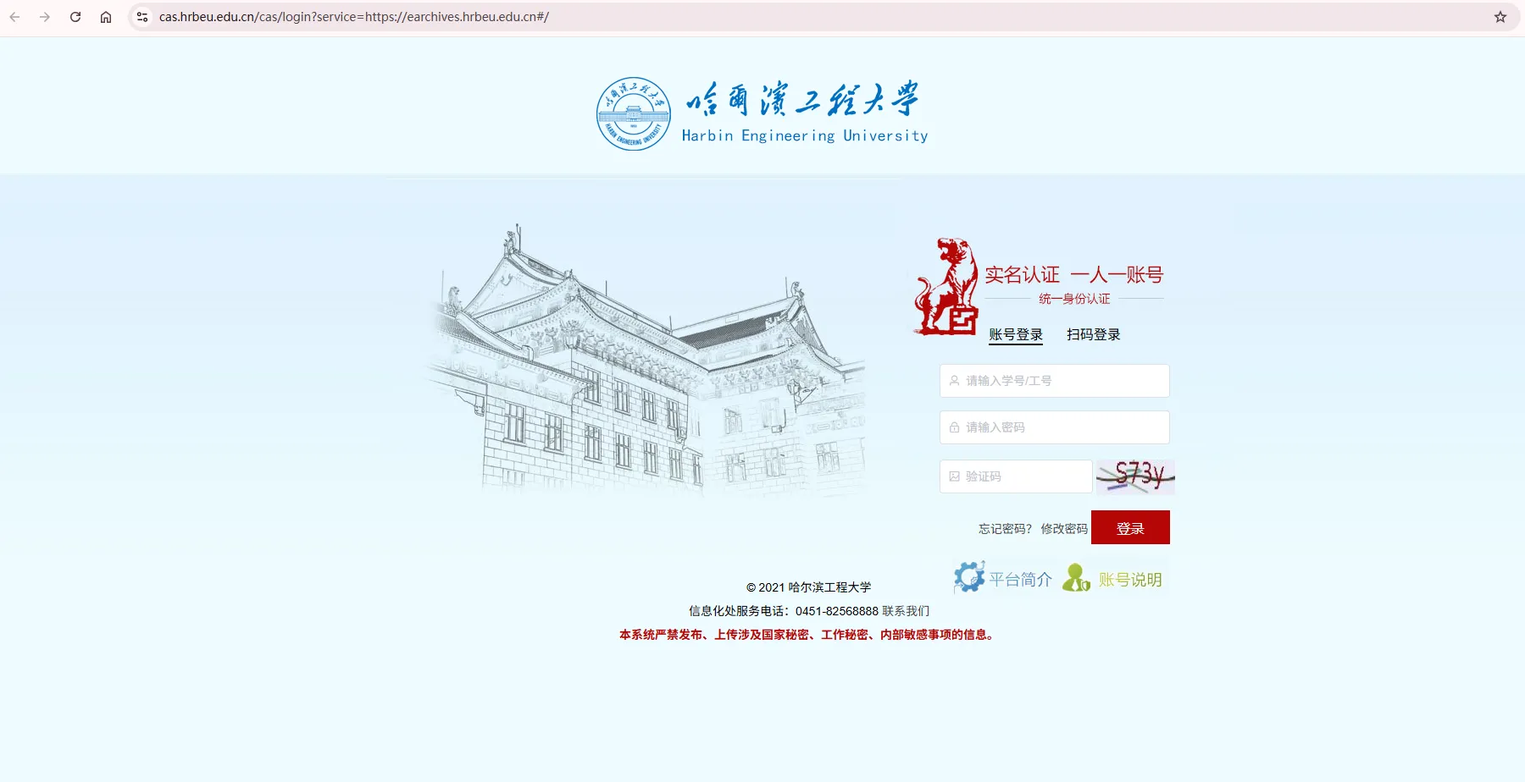Viewport: 1525px width, 782px height.
Task: Click the browser forward arrow icon
Action: (45, 17)
